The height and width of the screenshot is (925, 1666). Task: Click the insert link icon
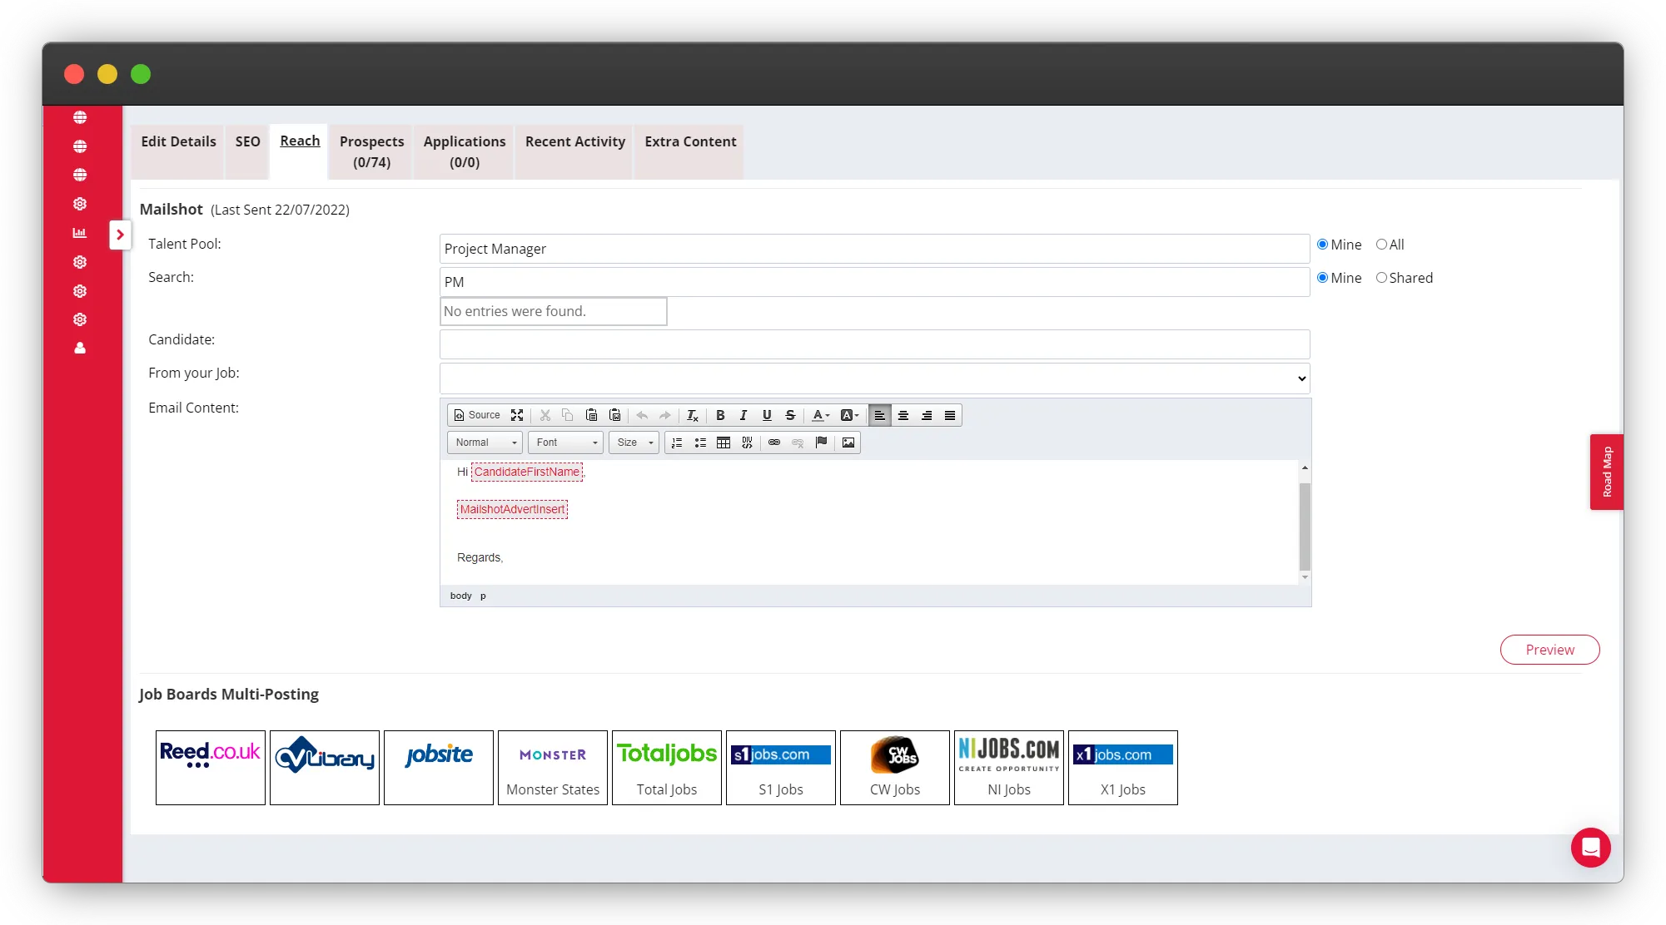click(x=774, y=443)
